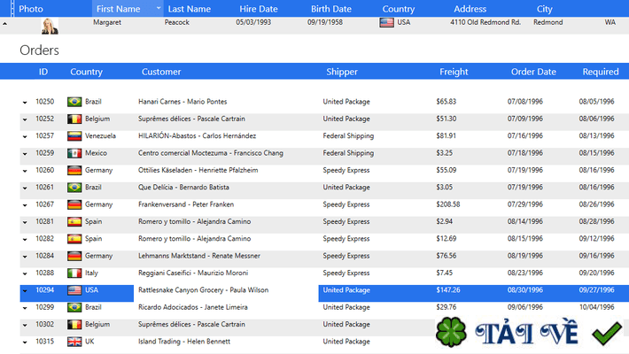
Task: Expand order 10267 row
Action: (x=25, y=205)
